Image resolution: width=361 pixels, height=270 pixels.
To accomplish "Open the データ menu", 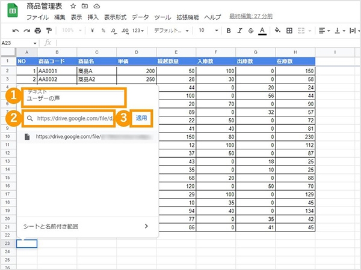I will coord(140,17).
